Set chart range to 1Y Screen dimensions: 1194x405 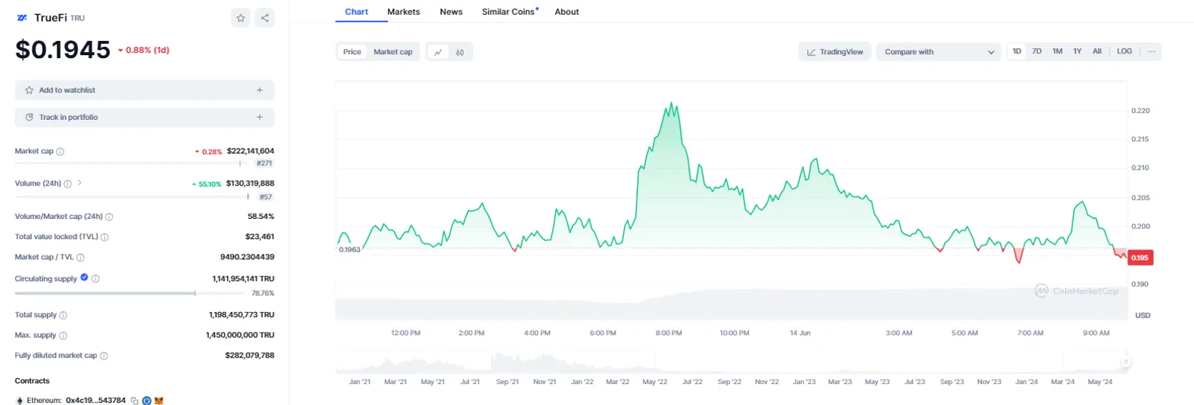coord(1077,51)
